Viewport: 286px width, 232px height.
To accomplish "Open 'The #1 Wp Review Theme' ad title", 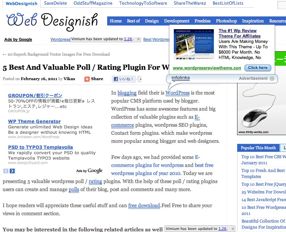I will coord(239,33).
